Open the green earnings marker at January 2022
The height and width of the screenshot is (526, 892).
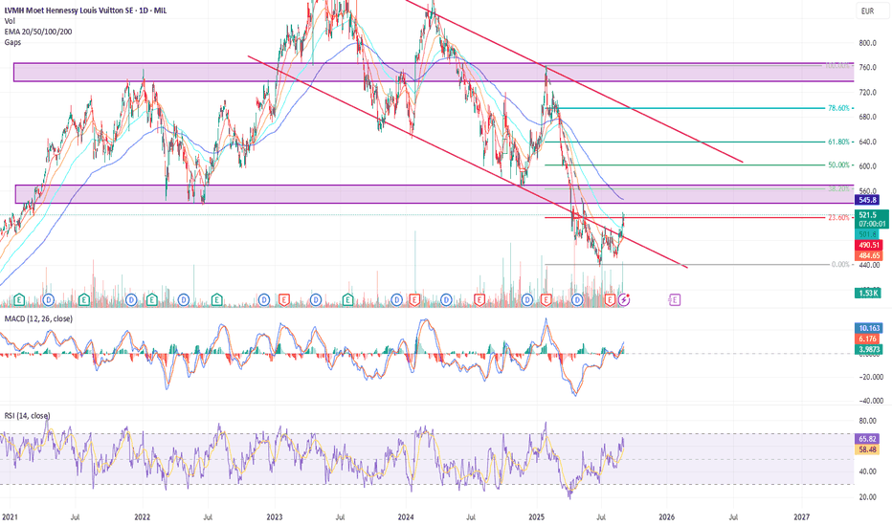pyautogui.click(x=152, y=299)
